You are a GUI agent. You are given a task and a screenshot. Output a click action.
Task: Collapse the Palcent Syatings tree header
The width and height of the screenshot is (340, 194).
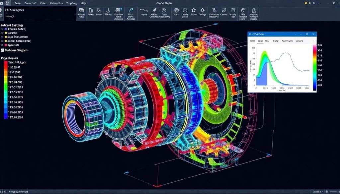[12, 25]
